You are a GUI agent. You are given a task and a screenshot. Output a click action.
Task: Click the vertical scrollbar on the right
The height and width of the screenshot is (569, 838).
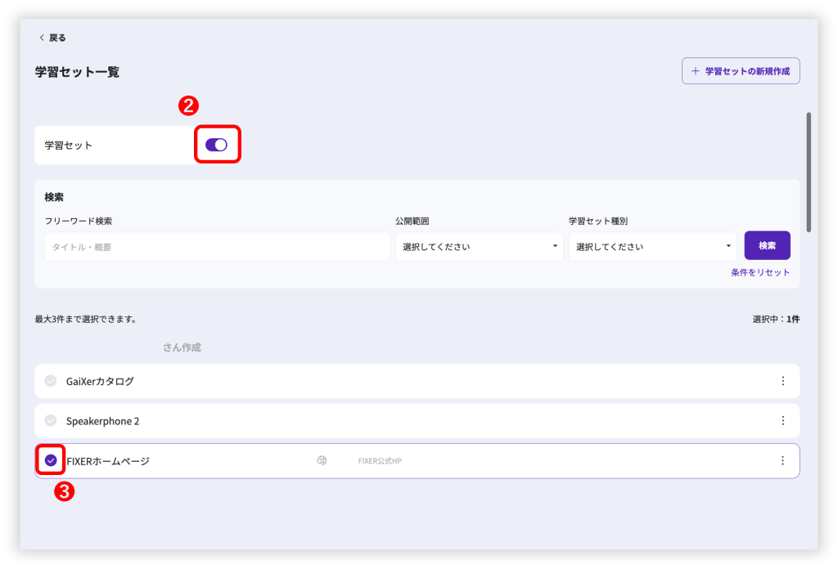[809, 172]
